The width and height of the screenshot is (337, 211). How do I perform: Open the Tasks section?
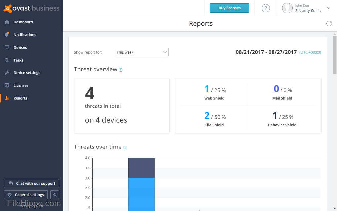click(18, 60)
